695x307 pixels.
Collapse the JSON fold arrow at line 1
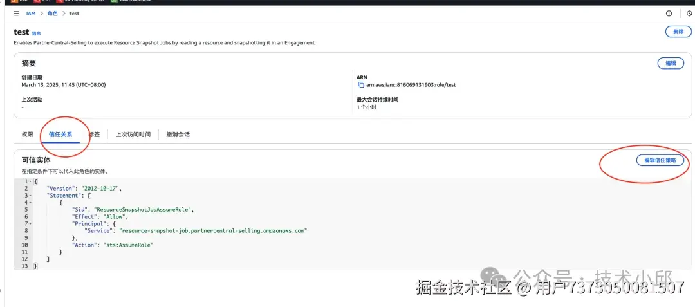click(30, 181)
